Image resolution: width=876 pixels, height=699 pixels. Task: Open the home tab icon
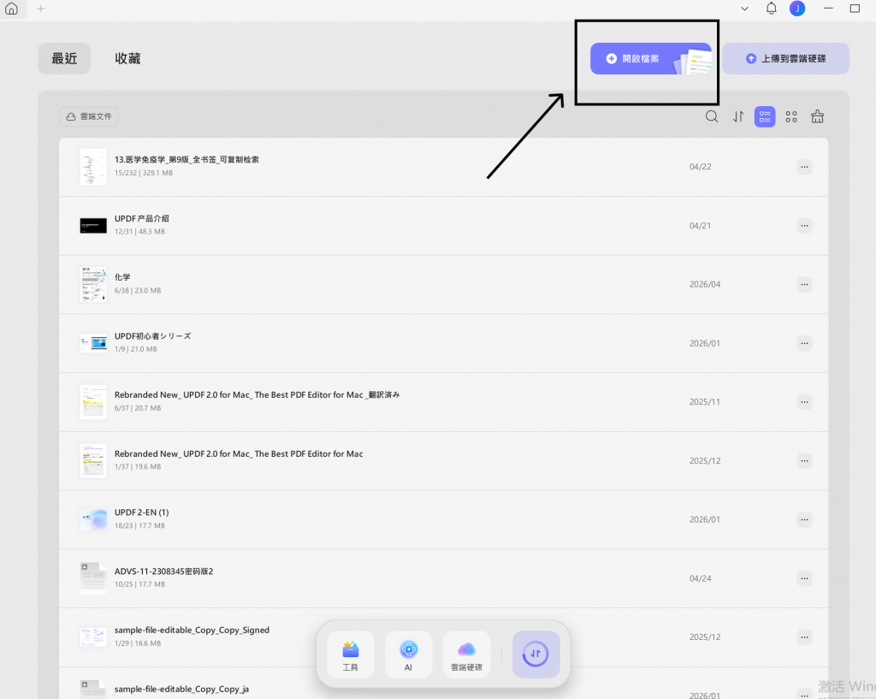click(11, 9)
